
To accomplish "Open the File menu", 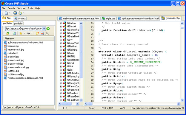I will [4, 8].
